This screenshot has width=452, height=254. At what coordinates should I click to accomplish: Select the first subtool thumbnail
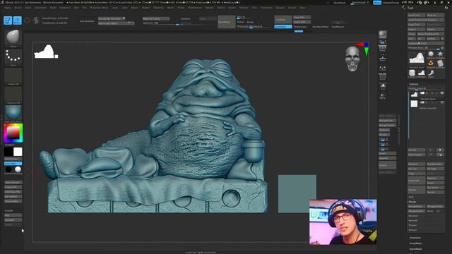point(415,94)
